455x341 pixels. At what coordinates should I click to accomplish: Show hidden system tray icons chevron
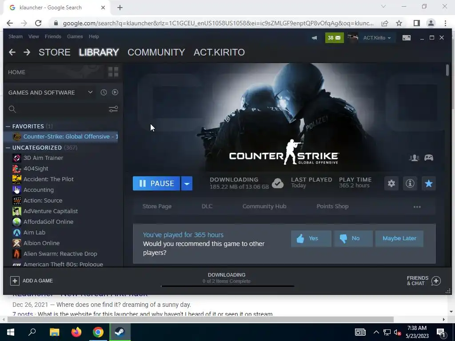pos(376,332)
